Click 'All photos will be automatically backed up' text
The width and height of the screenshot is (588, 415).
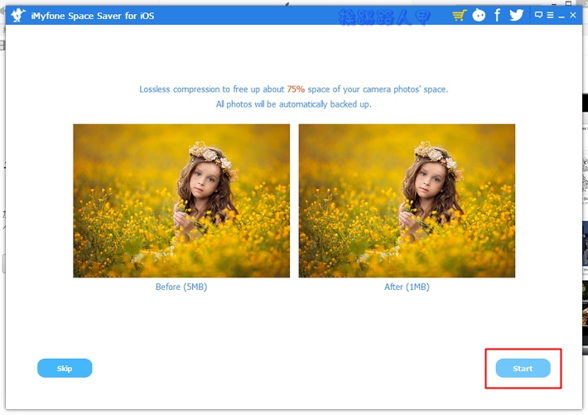(x=294, y=104)
